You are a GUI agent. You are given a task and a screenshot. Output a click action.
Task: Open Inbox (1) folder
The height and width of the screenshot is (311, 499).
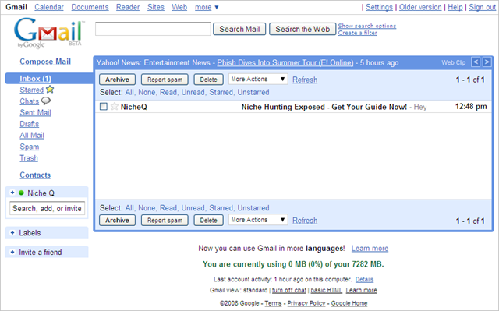click(35, 79)
